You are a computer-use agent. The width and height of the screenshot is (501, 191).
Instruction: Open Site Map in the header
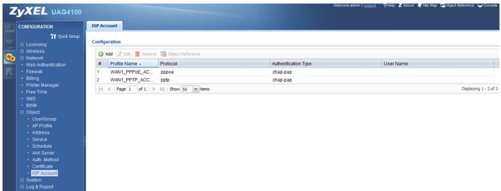(427, 6)
